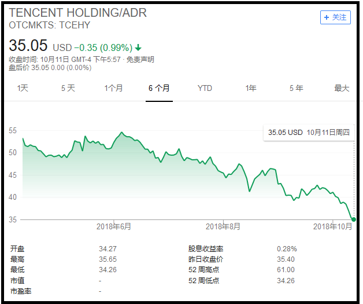Image resolution: width=363 pixels, height=304 pixels.
Task: Click the 开盘 value 34.27
Action: [x=108, y=248]
